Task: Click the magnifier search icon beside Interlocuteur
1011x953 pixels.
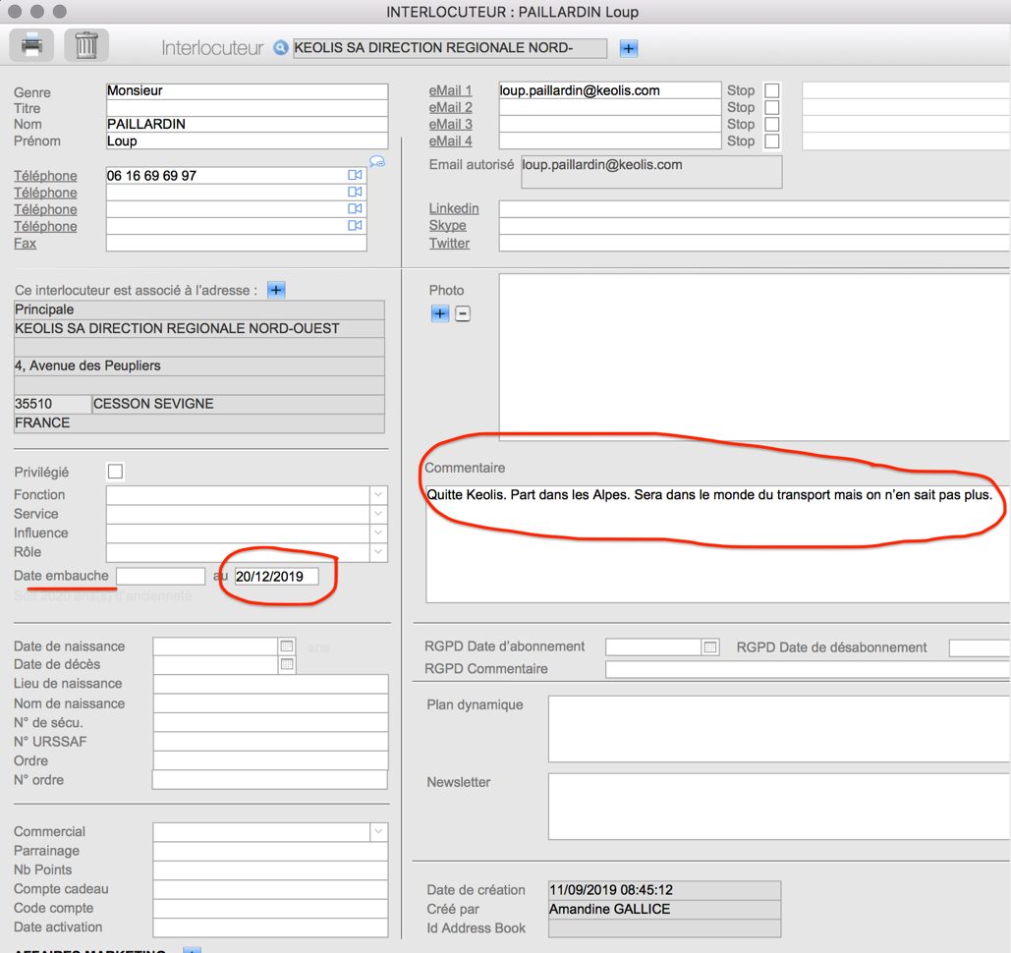Action: coord(281,48)
